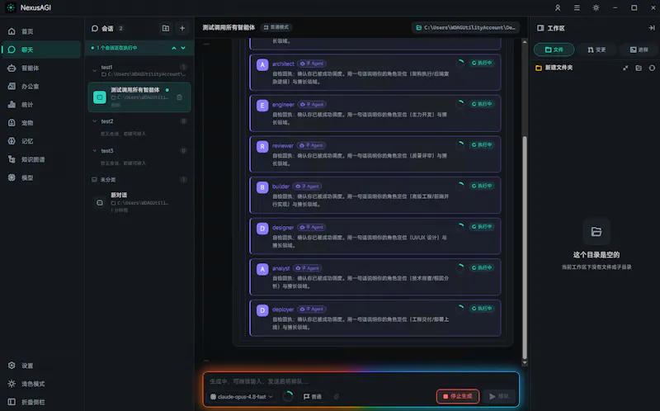Screen dimensions: 660x411
Task: Click the 排队 queue send button
Action: [499, 396]
